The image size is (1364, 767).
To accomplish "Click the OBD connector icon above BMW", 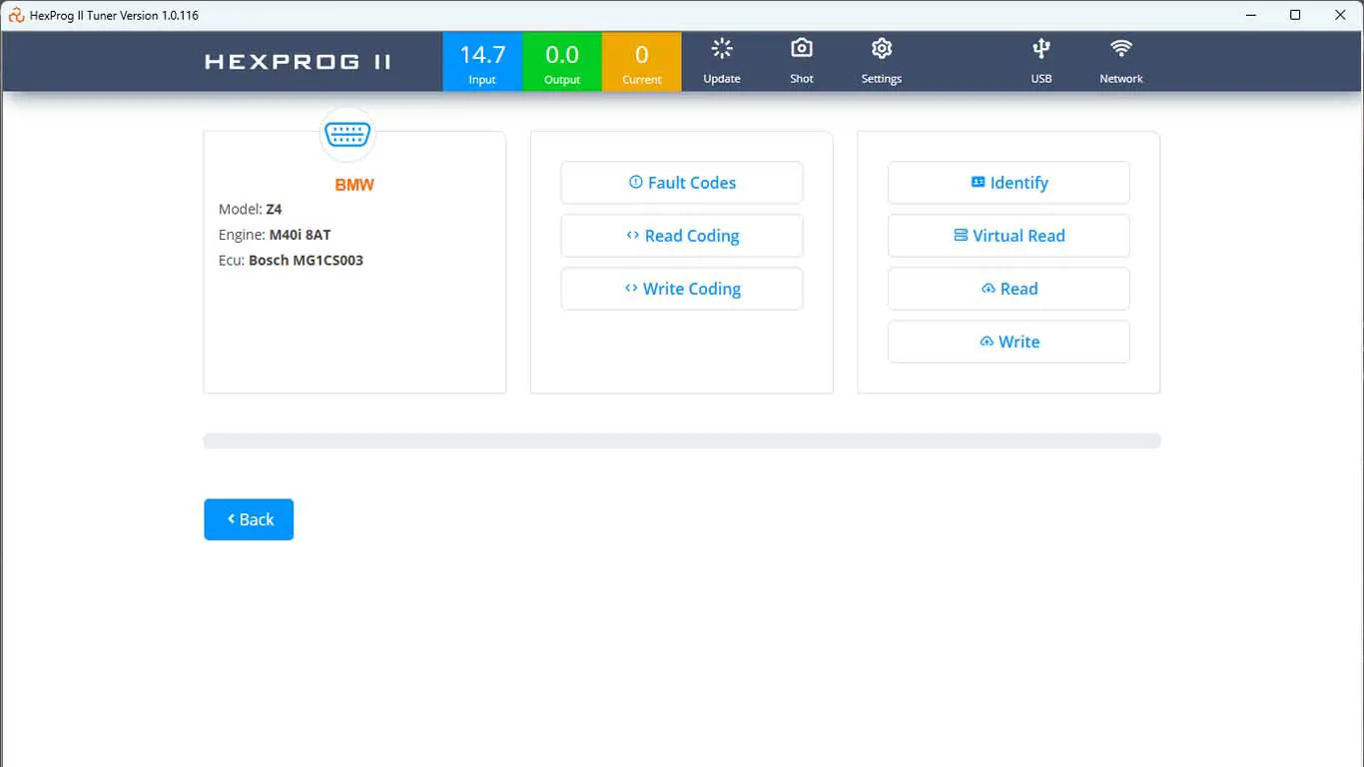I will tap(347, 135).
